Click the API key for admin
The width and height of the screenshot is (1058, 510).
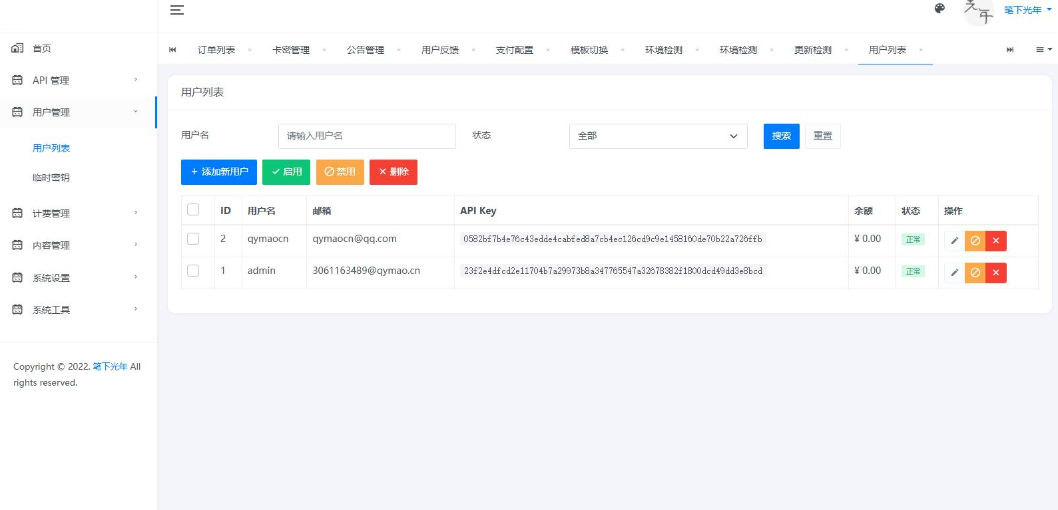(x=613, y=271)
